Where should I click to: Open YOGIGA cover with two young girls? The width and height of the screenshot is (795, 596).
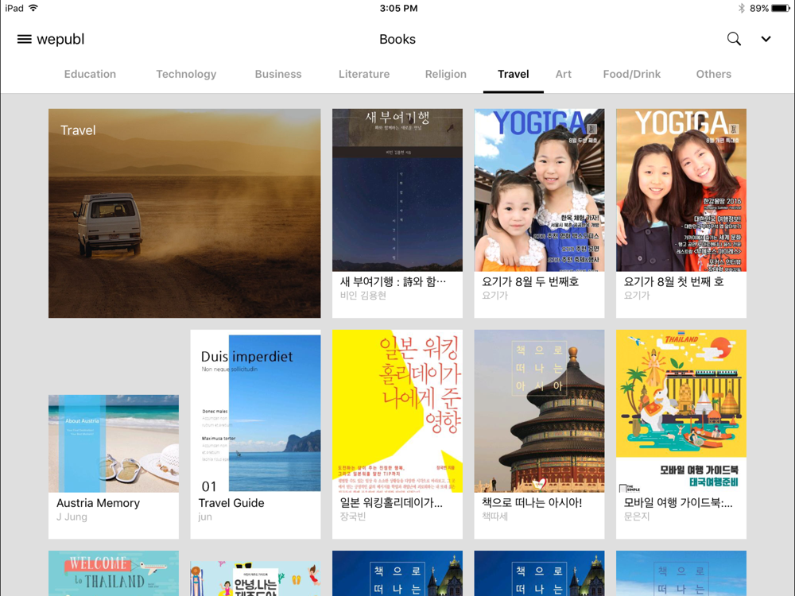(x=540, y=190)
